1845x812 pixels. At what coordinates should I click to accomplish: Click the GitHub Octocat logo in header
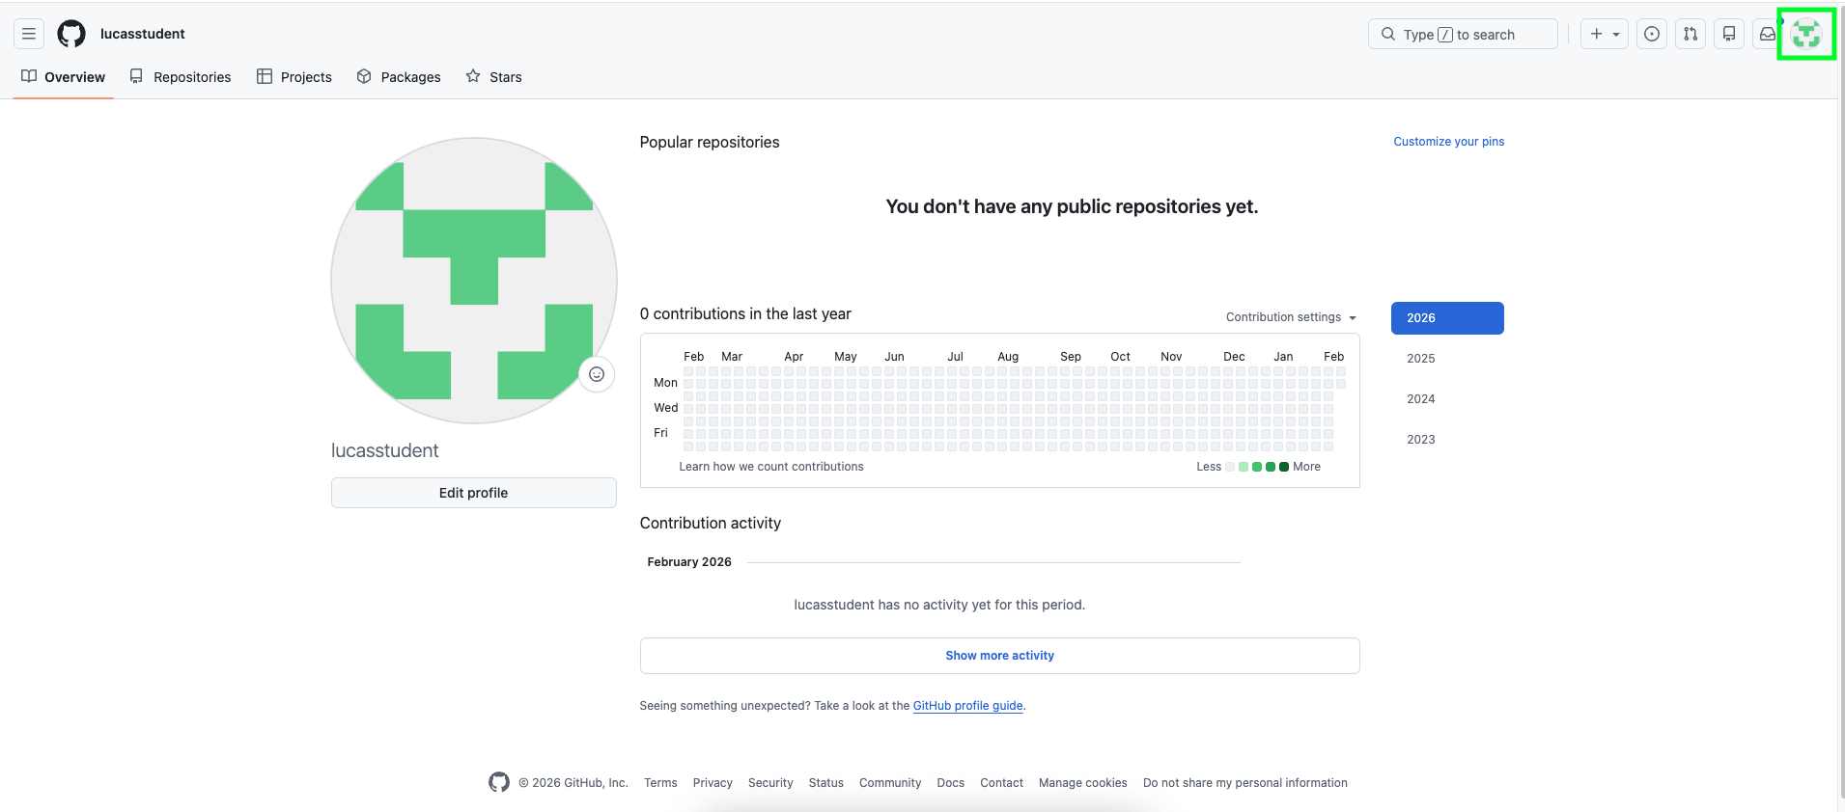[x=71, y=34]
